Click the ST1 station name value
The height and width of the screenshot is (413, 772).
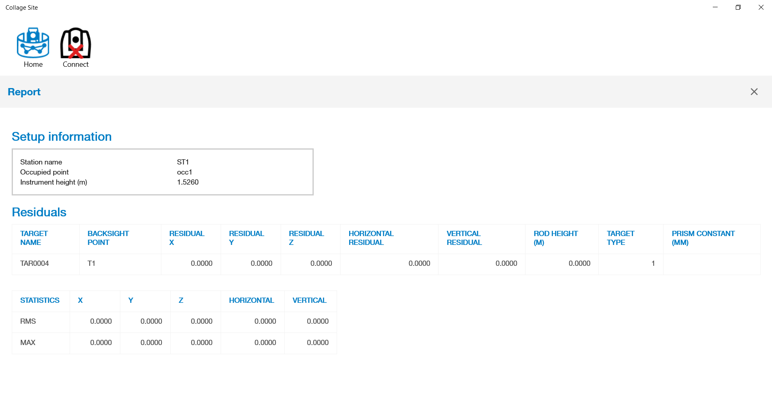(x=183, y=162)
